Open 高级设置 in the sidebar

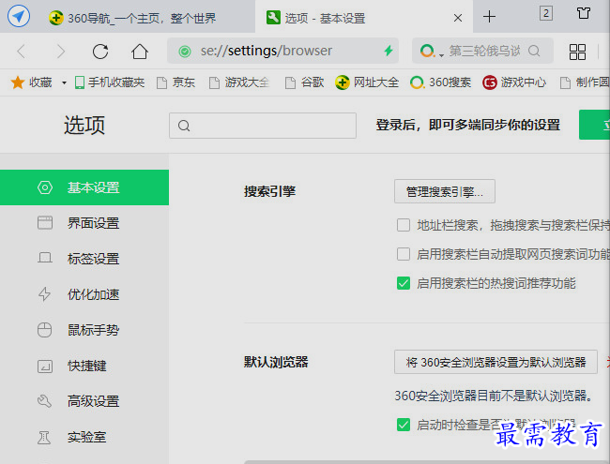point(84,401)
